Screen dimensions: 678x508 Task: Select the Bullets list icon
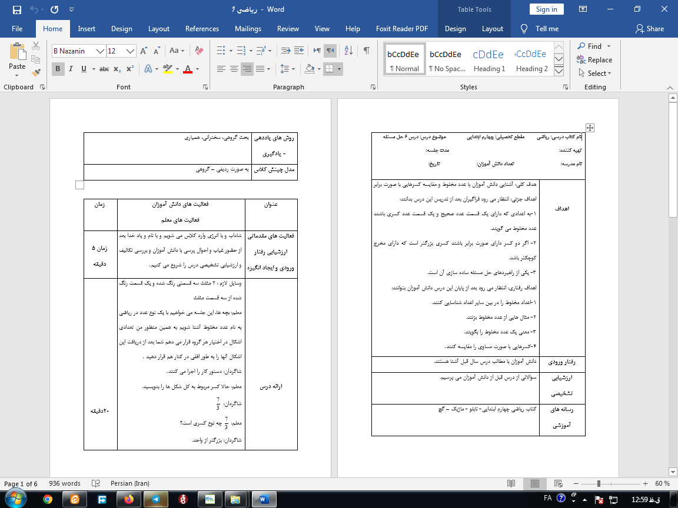[221, 51]
